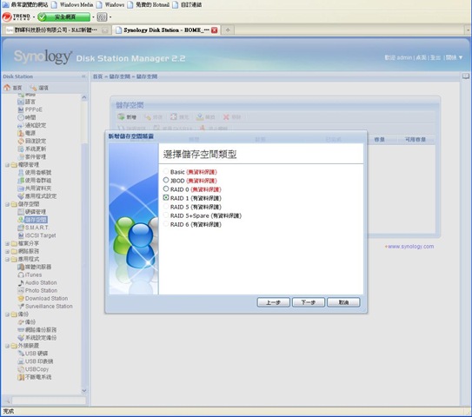The image size is (472, 417).
Task: Open 使用者帳號 user accounts in the tree
Action: (x=35, y=172)
